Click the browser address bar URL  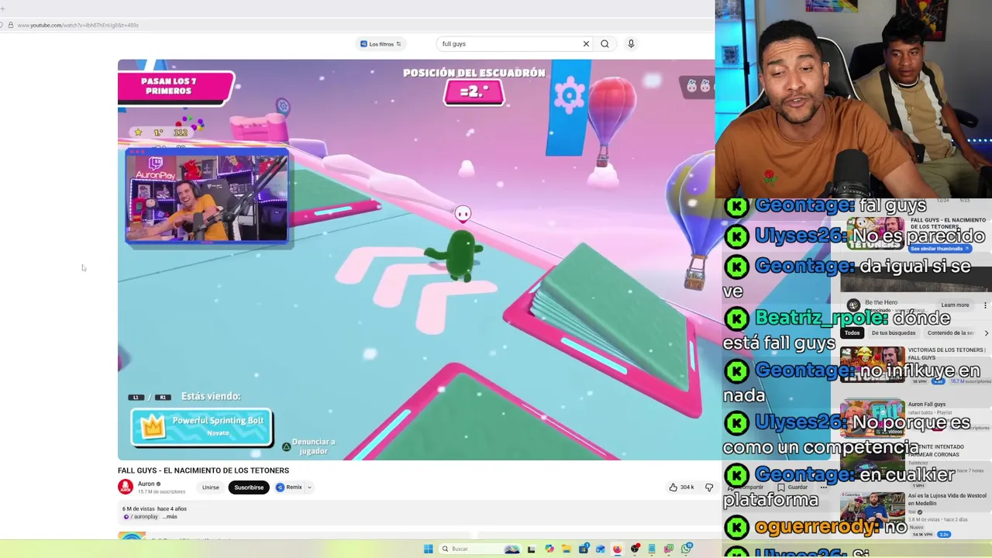(x=77, y=26)
